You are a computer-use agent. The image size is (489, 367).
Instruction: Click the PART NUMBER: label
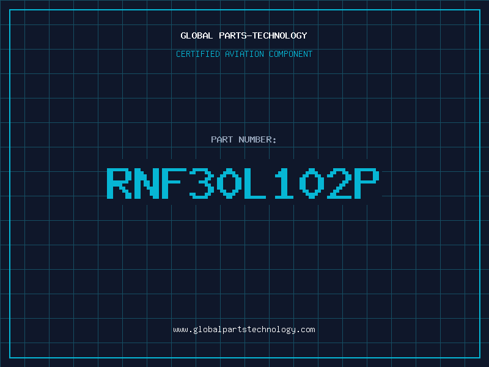244,139
